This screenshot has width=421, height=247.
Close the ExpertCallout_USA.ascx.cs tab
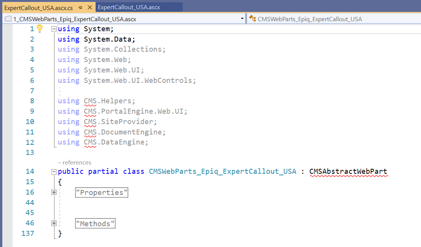[90, 7]
